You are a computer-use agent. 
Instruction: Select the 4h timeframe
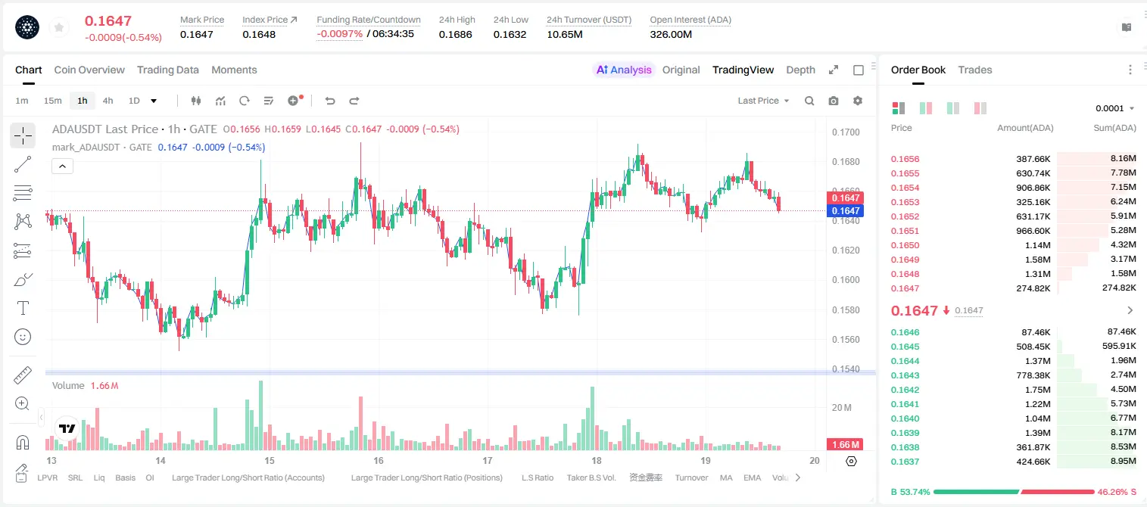pos(108,101)
